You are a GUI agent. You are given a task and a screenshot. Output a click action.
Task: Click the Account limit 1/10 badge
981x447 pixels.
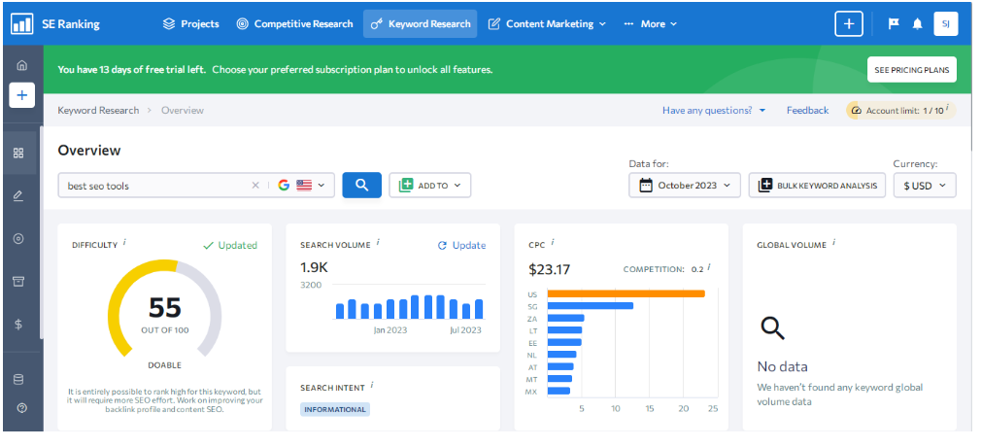tap(901, 110)
